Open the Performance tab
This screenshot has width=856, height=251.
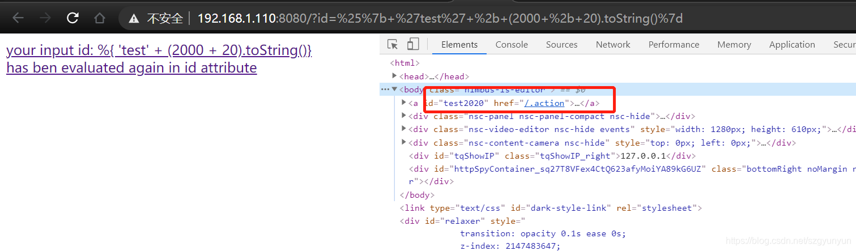(674, 44)
